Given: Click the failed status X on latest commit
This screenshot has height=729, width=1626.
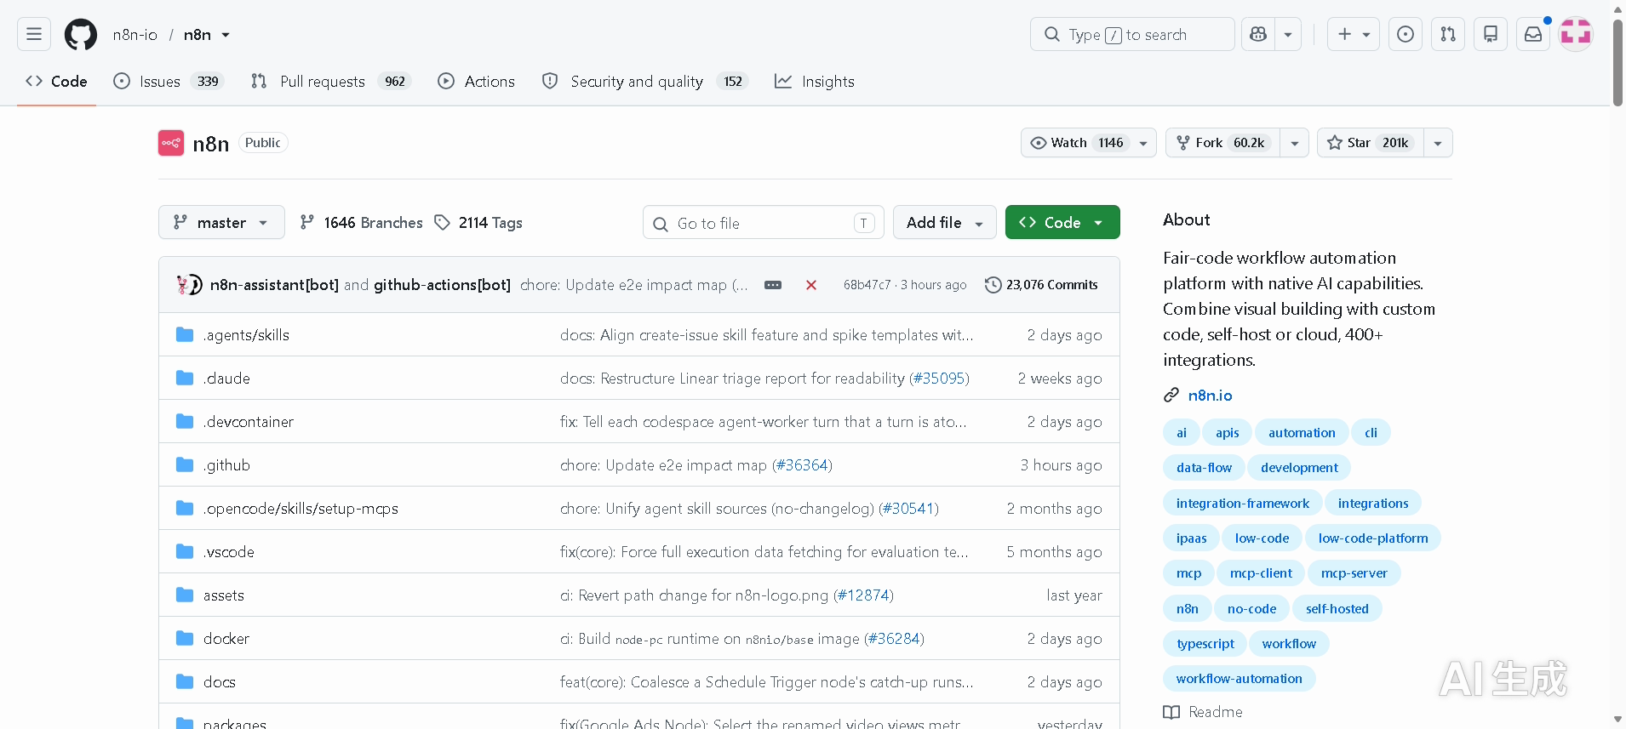Looking at the screenshot, I should [x=811, y=285].
